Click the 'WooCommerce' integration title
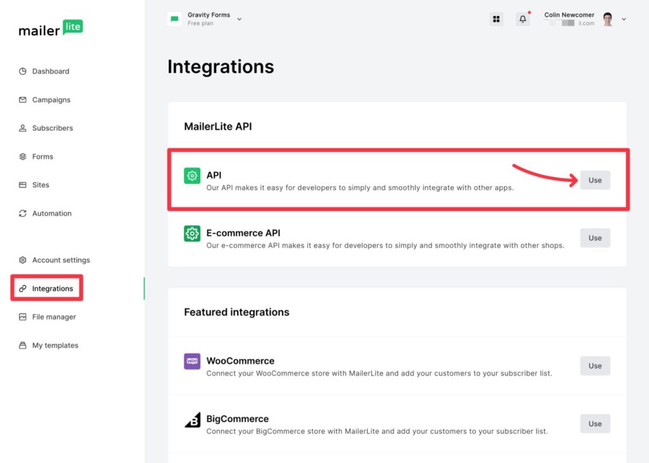649x463 pixels. pyautogui.click(x=240, y=361)
